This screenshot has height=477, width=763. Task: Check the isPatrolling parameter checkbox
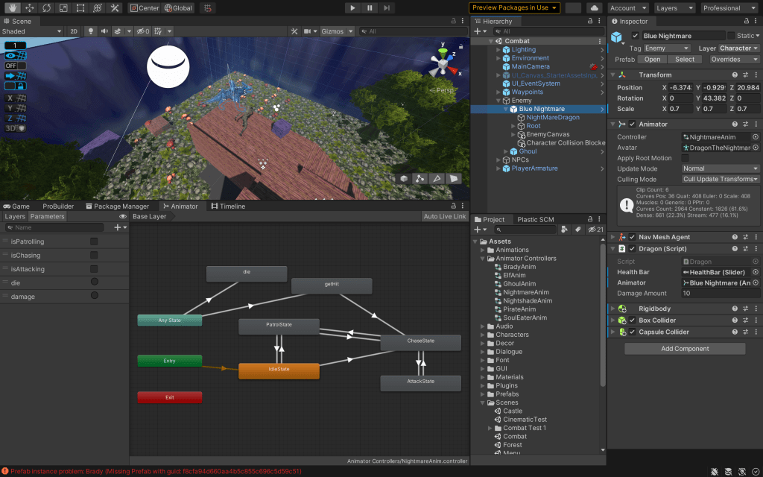point(94,241)
